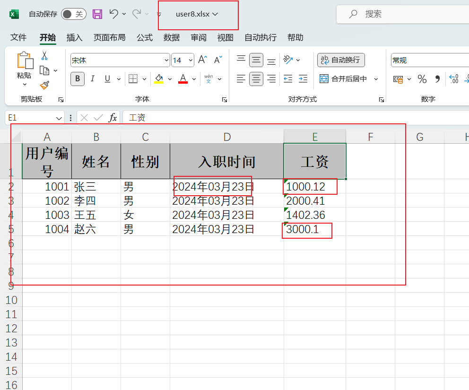
Task: Click the Save floppy disk icon
Action: click(x=97, y=14)
